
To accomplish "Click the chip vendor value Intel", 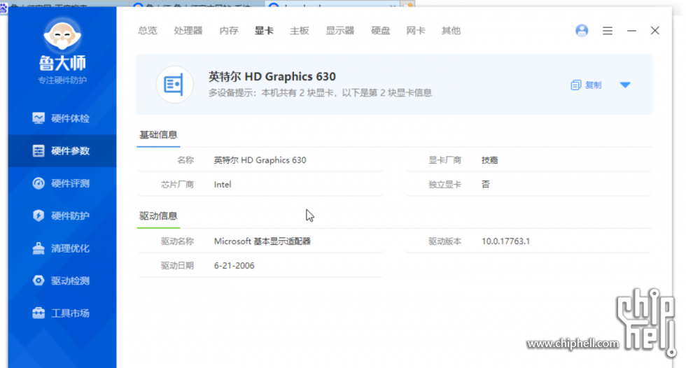I will pos(223,185).
